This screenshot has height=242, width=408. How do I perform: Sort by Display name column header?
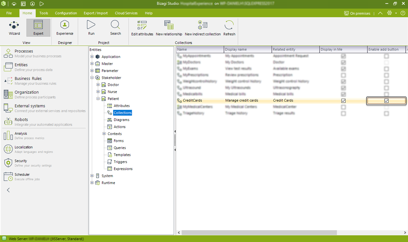(248, 49)
